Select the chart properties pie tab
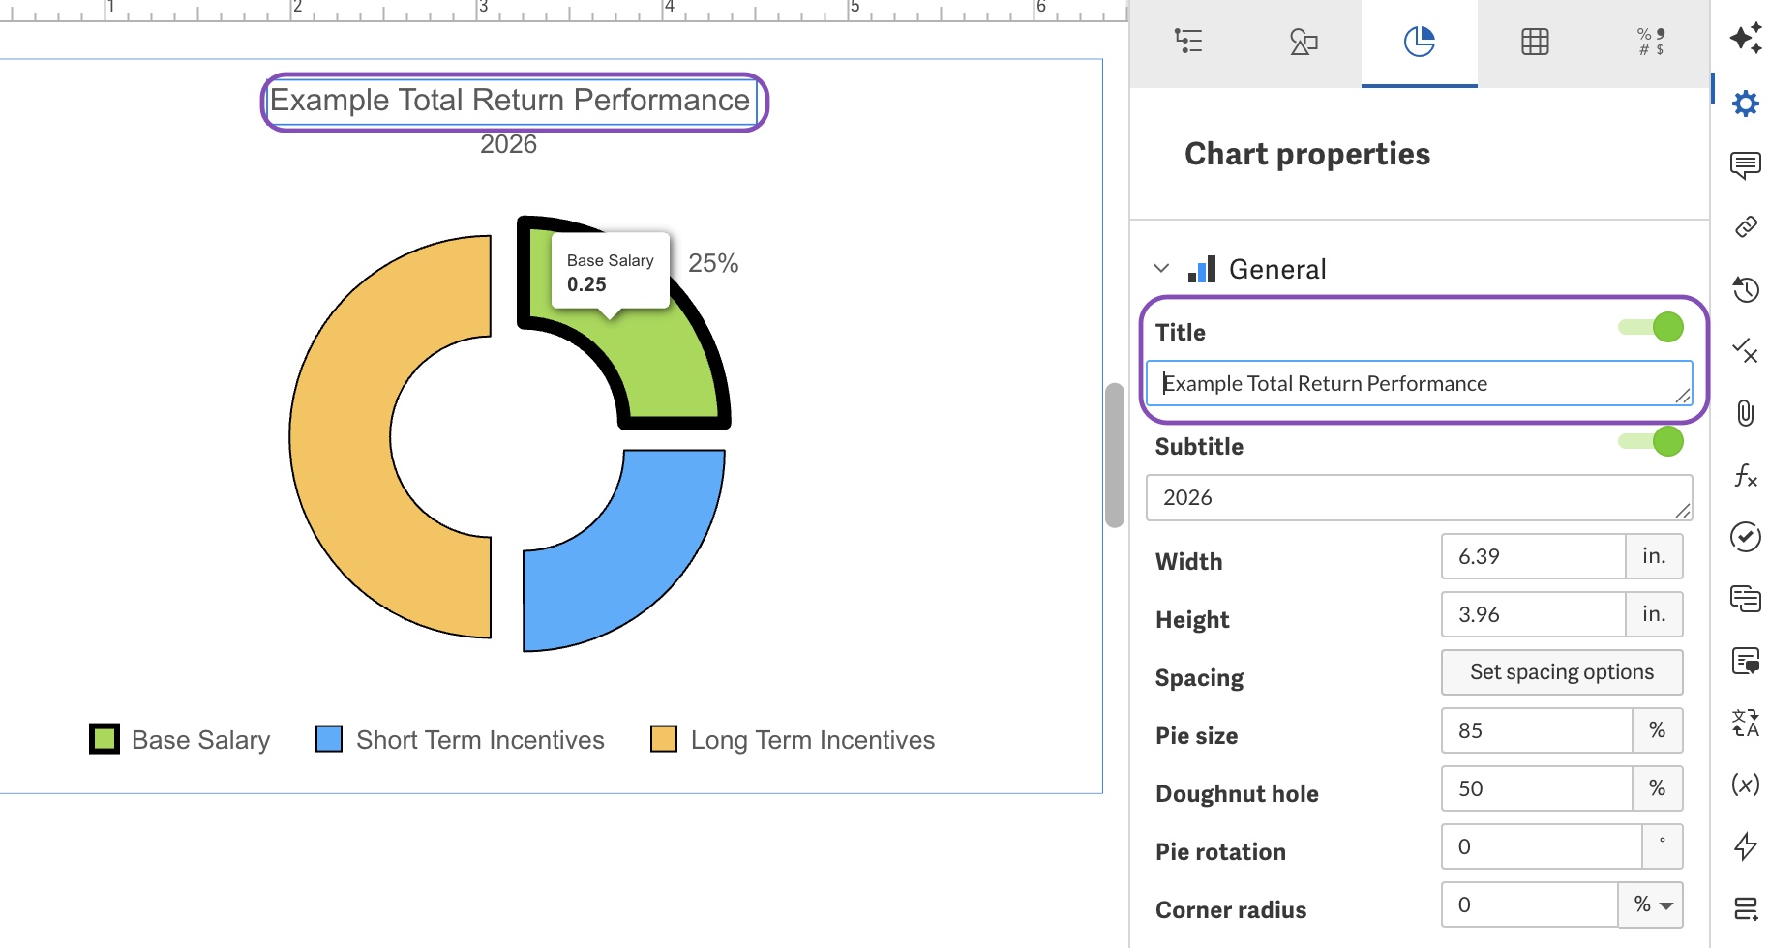Image resolution: width=1769 pixels, height=948 pixels. click(x=1419, y=42)
